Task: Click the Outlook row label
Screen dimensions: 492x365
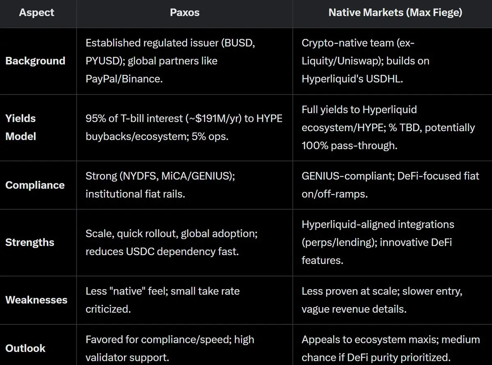Action: click(x=25, y=348)
